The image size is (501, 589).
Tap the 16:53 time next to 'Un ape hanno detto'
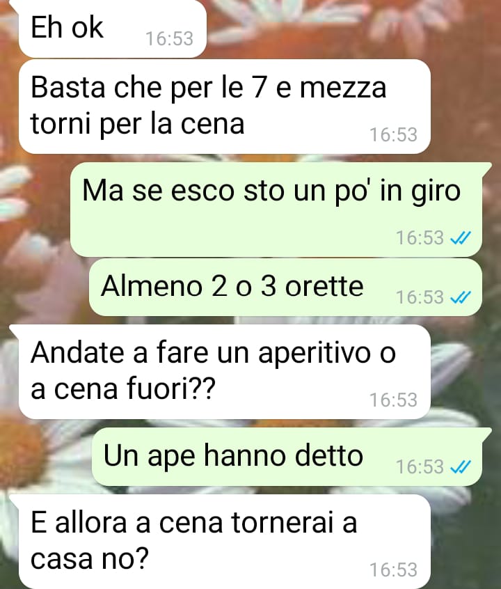coord(420,467)
